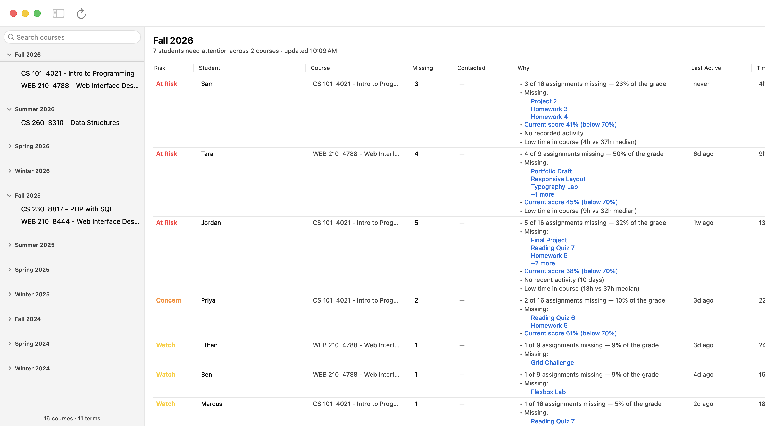Viewport: 765px width, 426px height.
Task: Collapse the Fall 2026 term
Action: tap(9, 55)
